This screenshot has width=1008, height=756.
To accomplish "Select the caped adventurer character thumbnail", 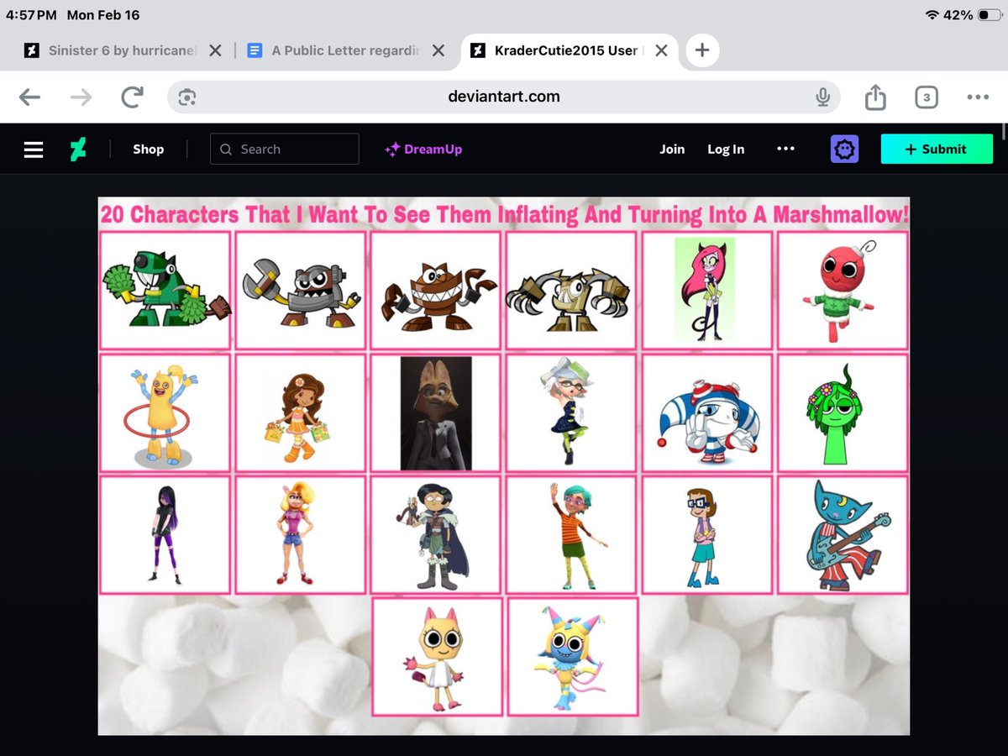I will tap(436, 535).
